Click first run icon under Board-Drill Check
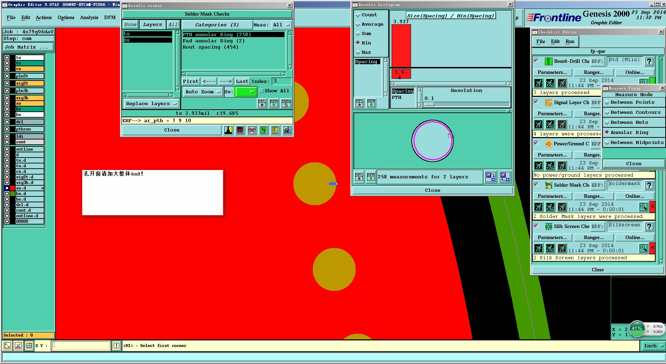The width and height of the screenshot is (666, 364). tap(538, 83)
